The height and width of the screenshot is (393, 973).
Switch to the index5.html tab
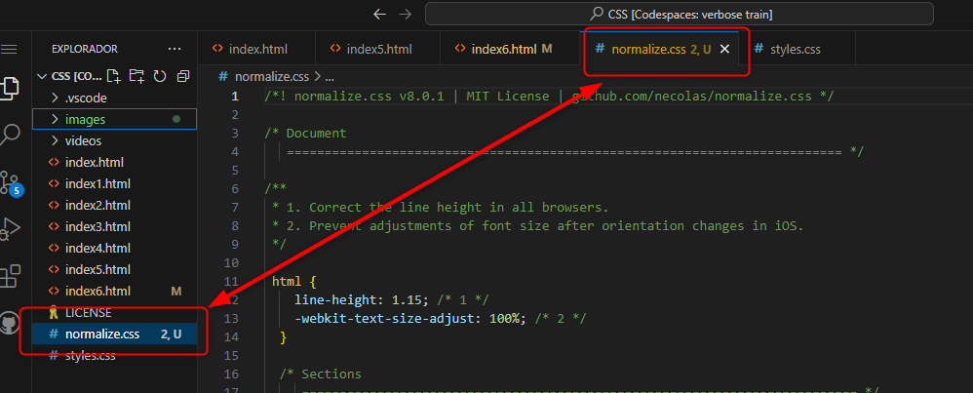point(378,48)
